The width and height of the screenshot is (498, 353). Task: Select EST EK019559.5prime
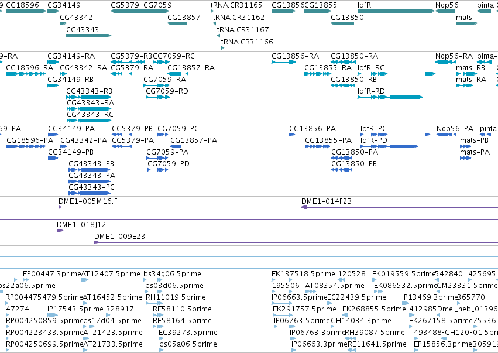[x=374, y=280]
